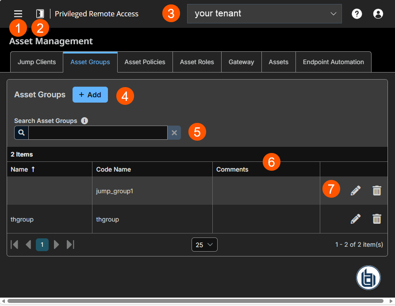
Task: Delete jump_group1 using the trash icon
Action: tap(376, 191)
